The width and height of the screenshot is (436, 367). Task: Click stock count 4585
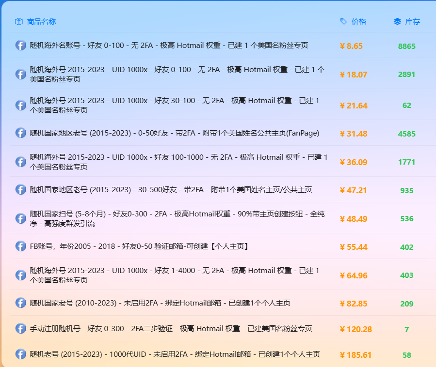click(x=407, y=134)
